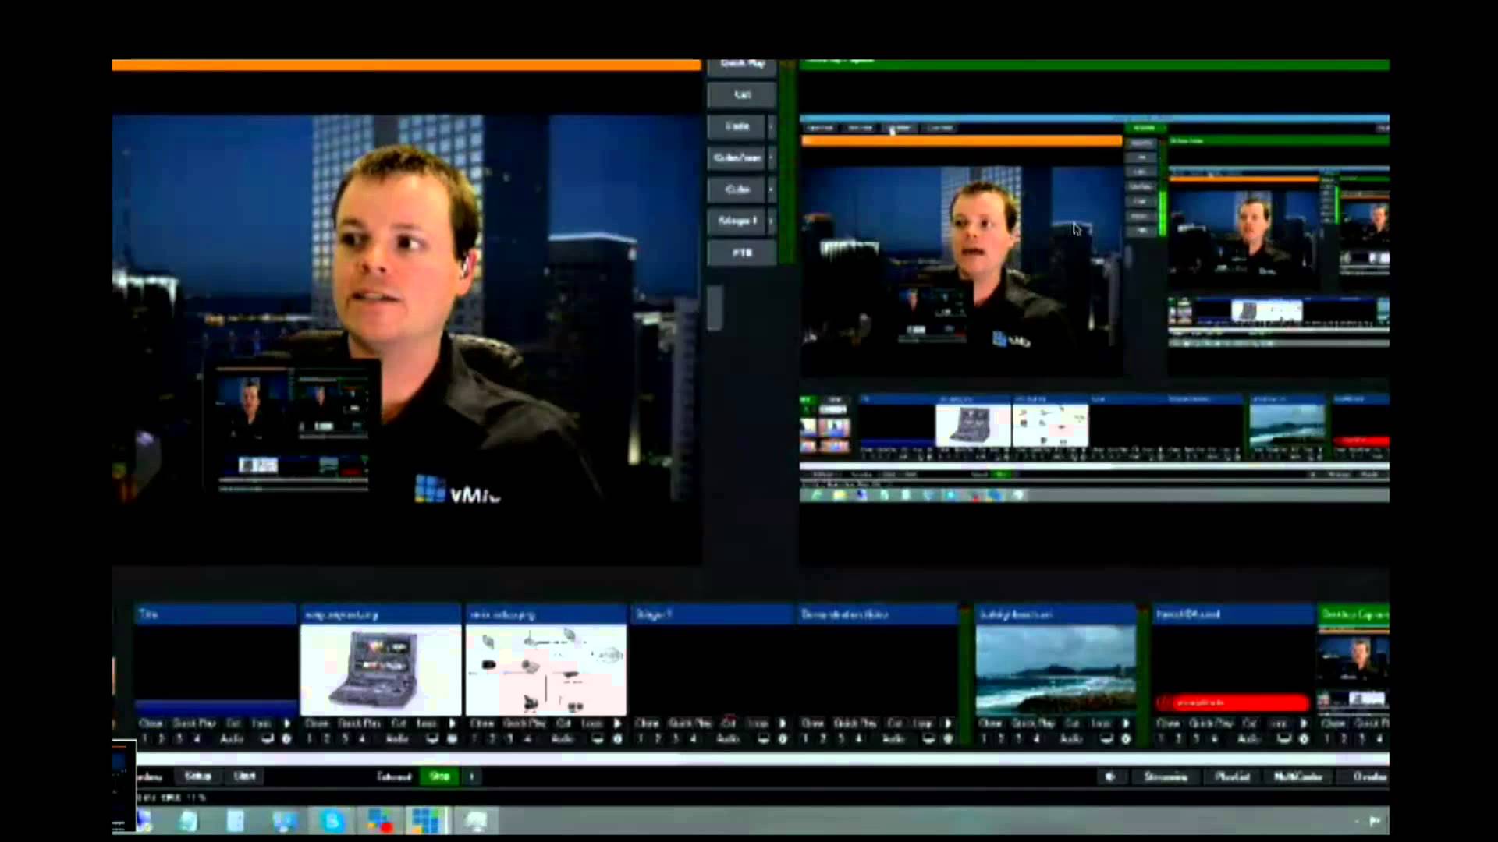Click the transition T-bar slider

[x=715, y=306]
